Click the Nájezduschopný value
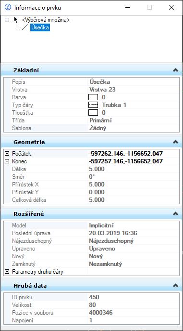 tap(111, 241)
